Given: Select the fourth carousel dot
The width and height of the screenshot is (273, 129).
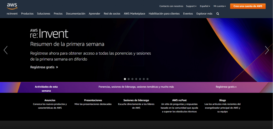Looking at the screenshot, I should [136, 79].
